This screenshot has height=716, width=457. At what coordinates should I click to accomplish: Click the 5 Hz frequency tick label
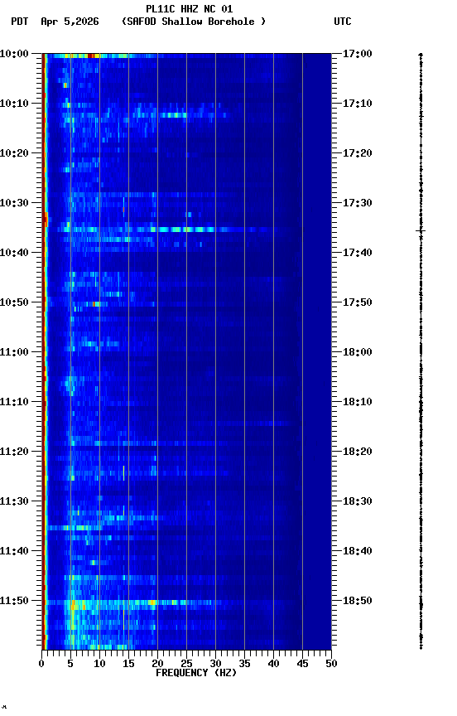(x=70, y=664)
